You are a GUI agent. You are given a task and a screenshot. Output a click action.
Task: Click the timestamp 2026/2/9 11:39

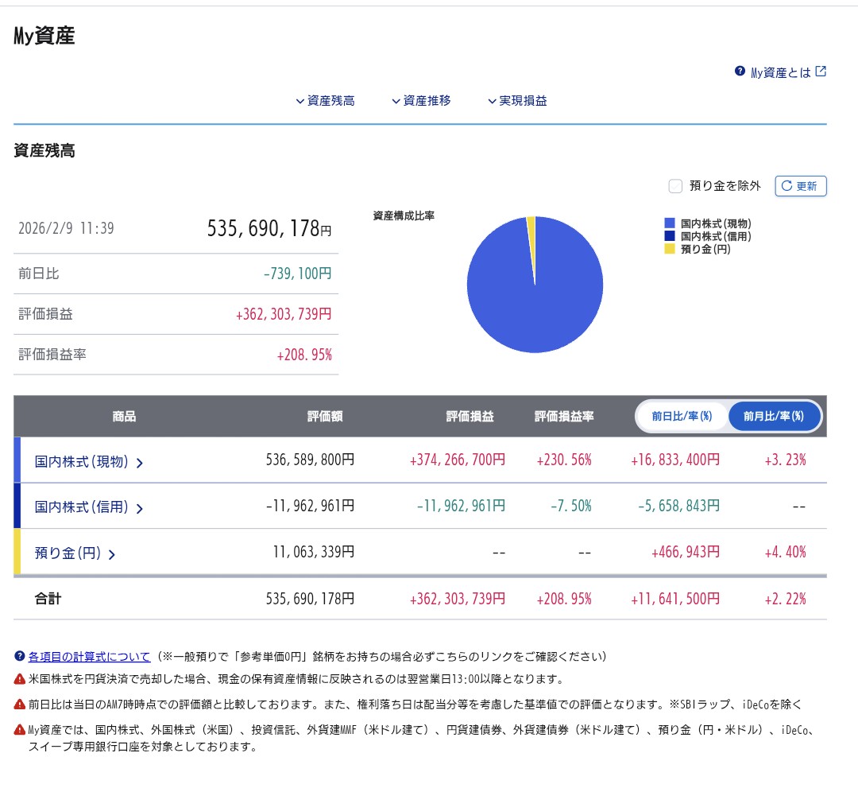pyautogui.click(x=66, y=228)
